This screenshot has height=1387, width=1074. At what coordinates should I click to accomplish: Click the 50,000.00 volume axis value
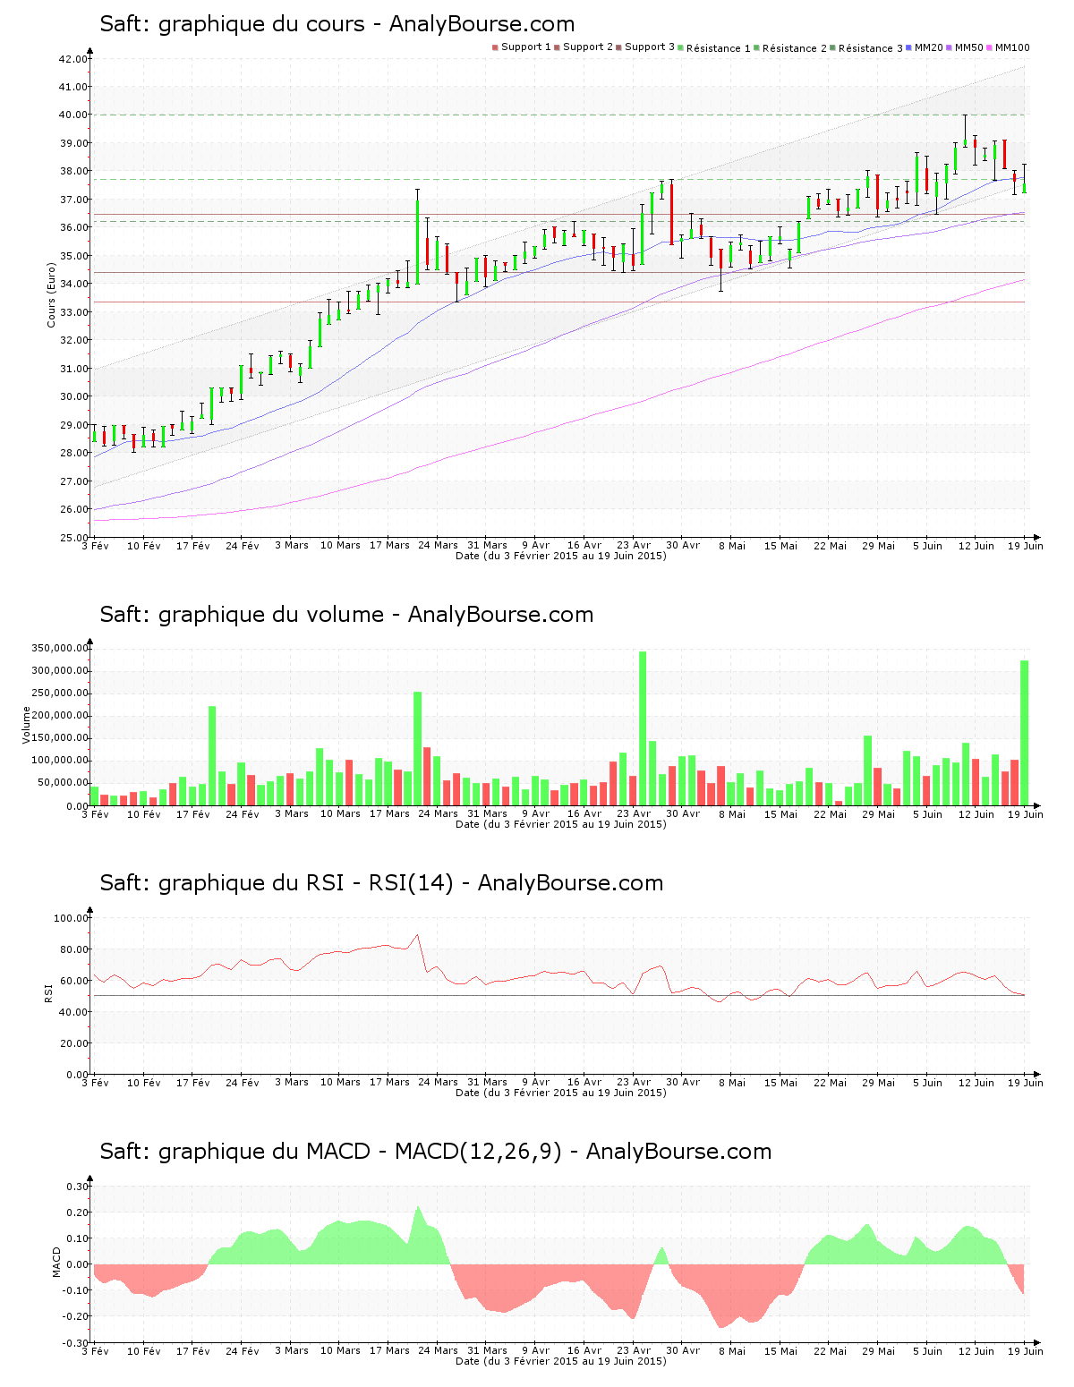(x=62, y=783)
